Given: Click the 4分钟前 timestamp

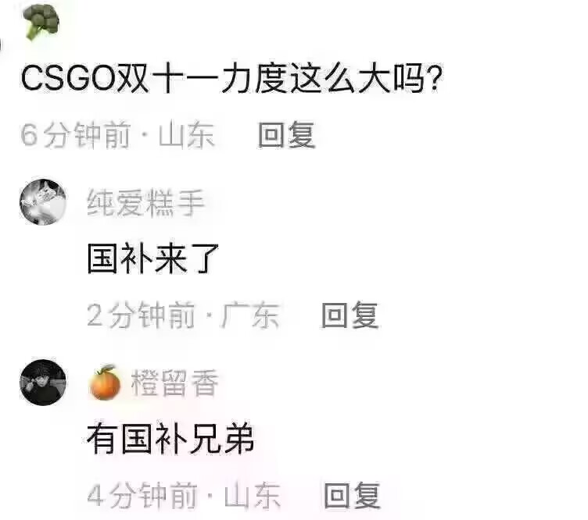Looking at the screenshot, I should pyautogui.click(x=142, y=495).
